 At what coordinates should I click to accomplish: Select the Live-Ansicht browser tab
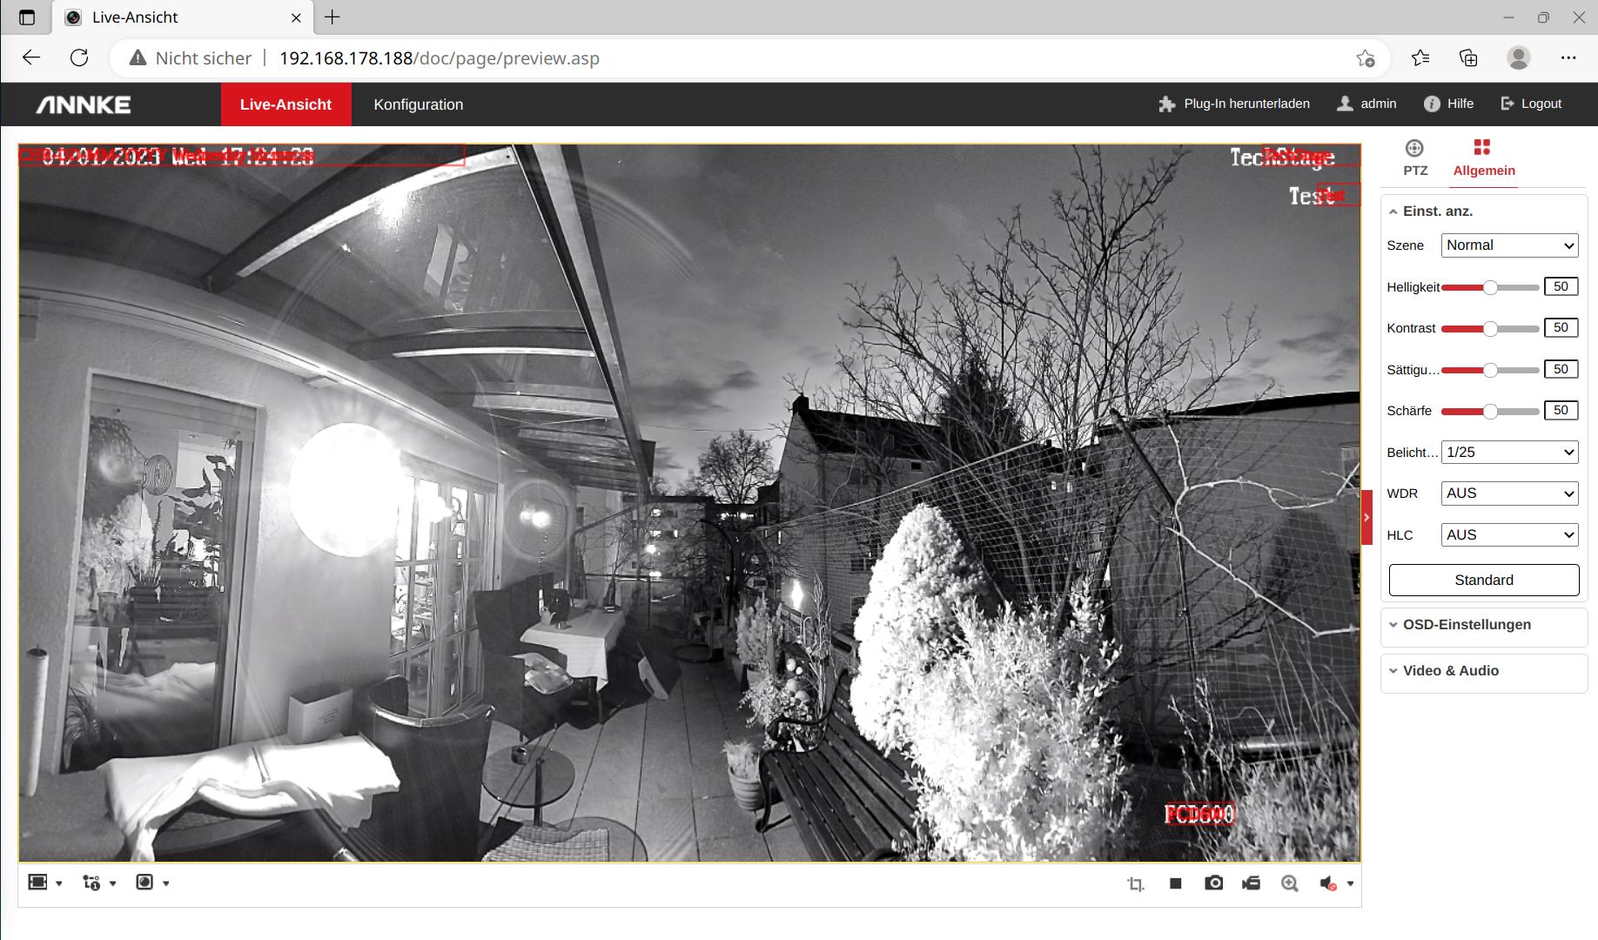click(x=183, y=17)
